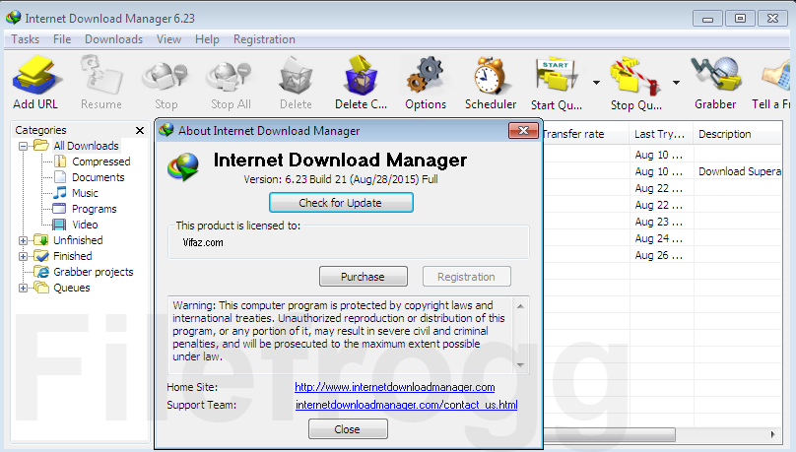Open the Registration menu
Viewport: 796px width, 452px height.
tap(264, 39)
